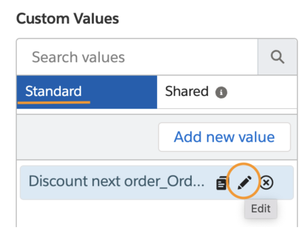Click the magnifier search icon
This screenshot has height=229, width=308.
coord(277,57)
